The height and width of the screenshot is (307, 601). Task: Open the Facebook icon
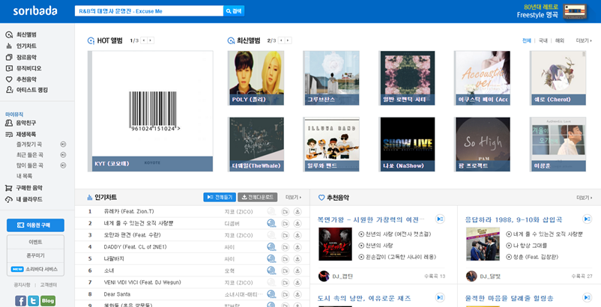click(21, 301)
